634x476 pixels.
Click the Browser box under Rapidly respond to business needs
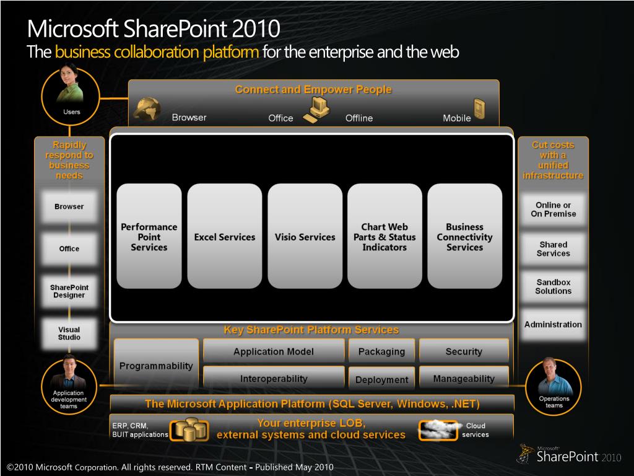click(69, 206)
